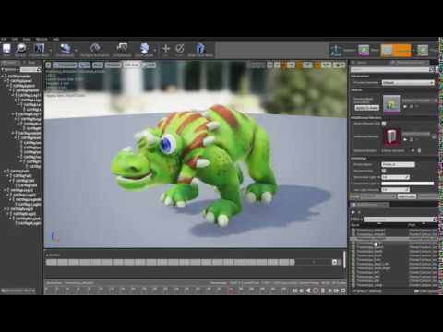
Task: Click the Make Static Mesh toolbar icon
Action: (x=200, y=49)
